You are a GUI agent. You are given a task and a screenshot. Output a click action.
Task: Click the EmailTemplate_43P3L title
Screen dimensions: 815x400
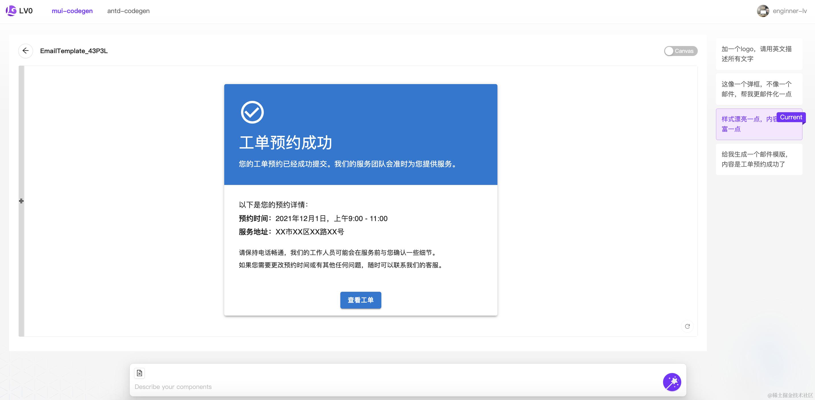[74, 51]
